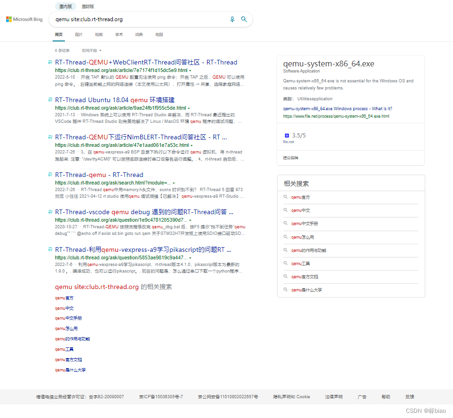453x418 pixels.
Task: Click the file.net rating icon
Action: pyautogui.click(x=287, y=136)
